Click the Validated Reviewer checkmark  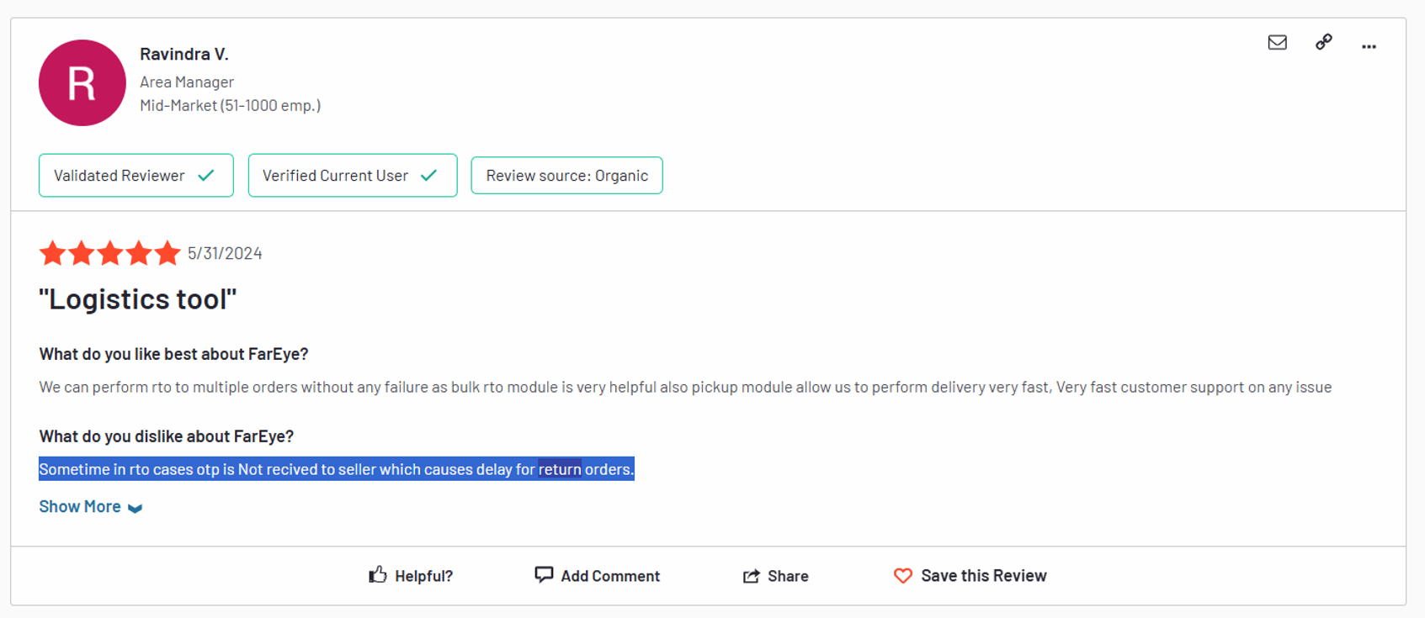[206, 176]
